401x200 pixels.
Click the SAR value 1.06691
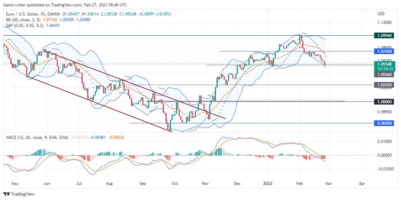[53, 26]
